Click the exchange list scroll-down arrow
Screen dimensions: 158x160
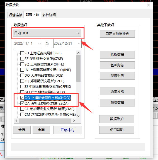click(x=78, y=116)
